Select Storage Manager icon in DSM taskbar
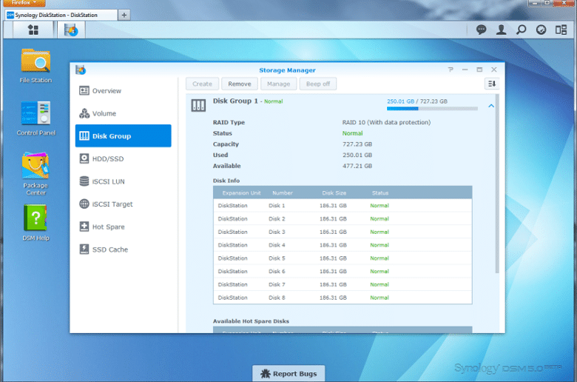Viewport: 577px width, 382px height. pos(71,30)
